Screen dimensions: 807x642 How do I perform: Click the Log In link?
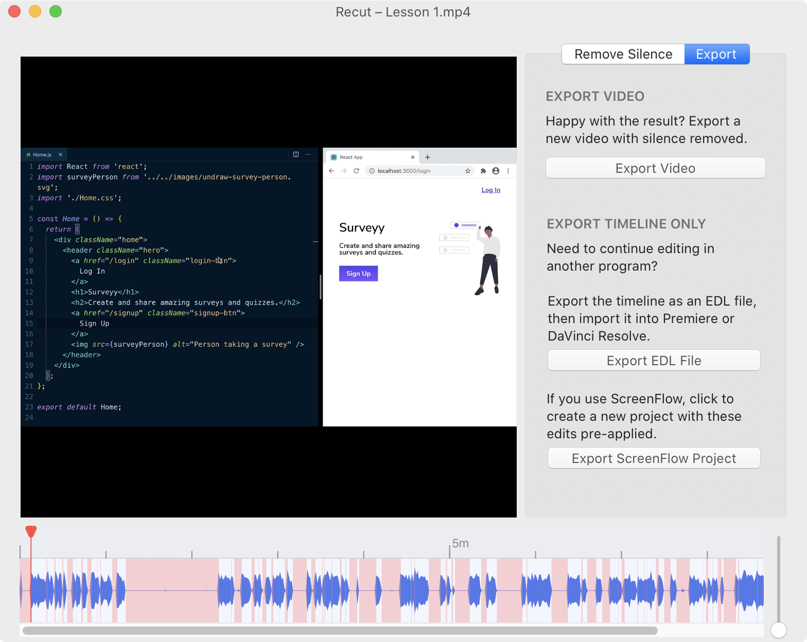point(490,190)
